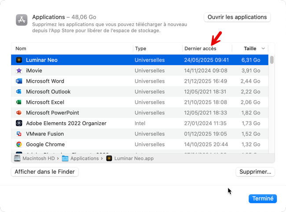Click the Supprimer… button

point(255,172)
